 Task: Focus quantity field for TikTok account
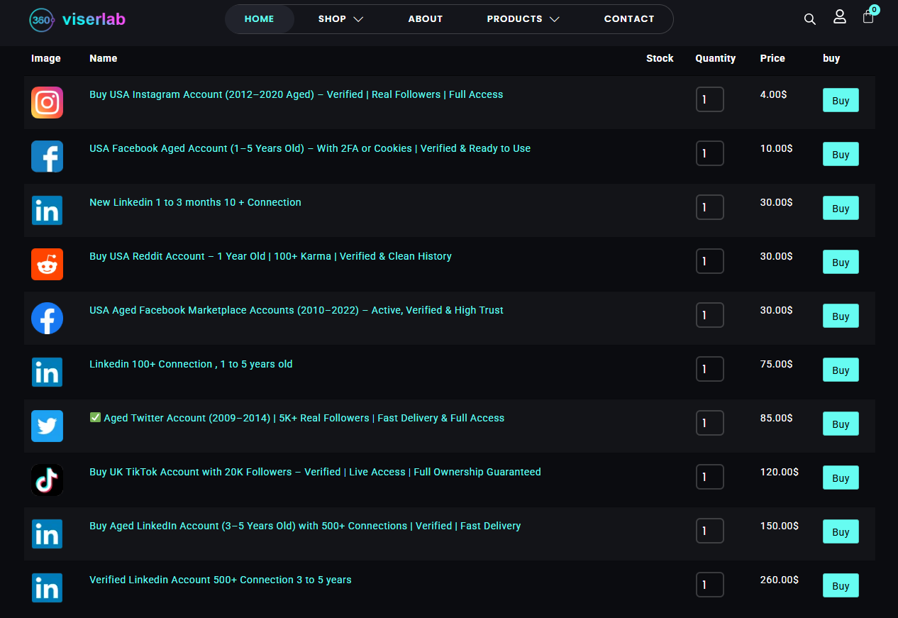[710, 477]
